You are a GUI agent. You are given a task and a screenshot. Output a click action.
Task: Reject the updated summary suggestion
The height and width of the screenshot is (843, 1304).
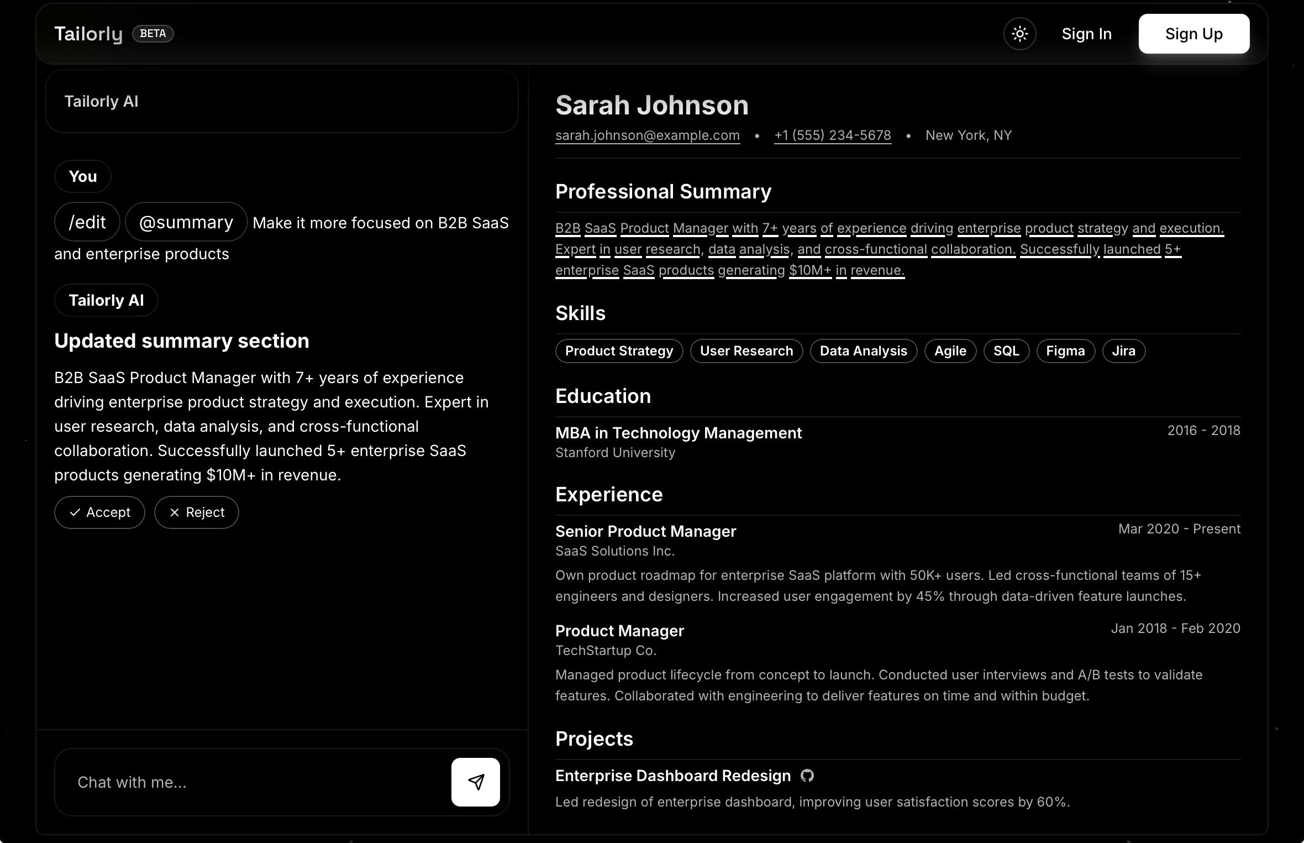click(196, 512)
